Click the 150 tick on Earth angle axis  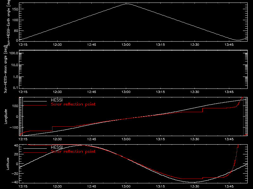[x=15, y=9]
